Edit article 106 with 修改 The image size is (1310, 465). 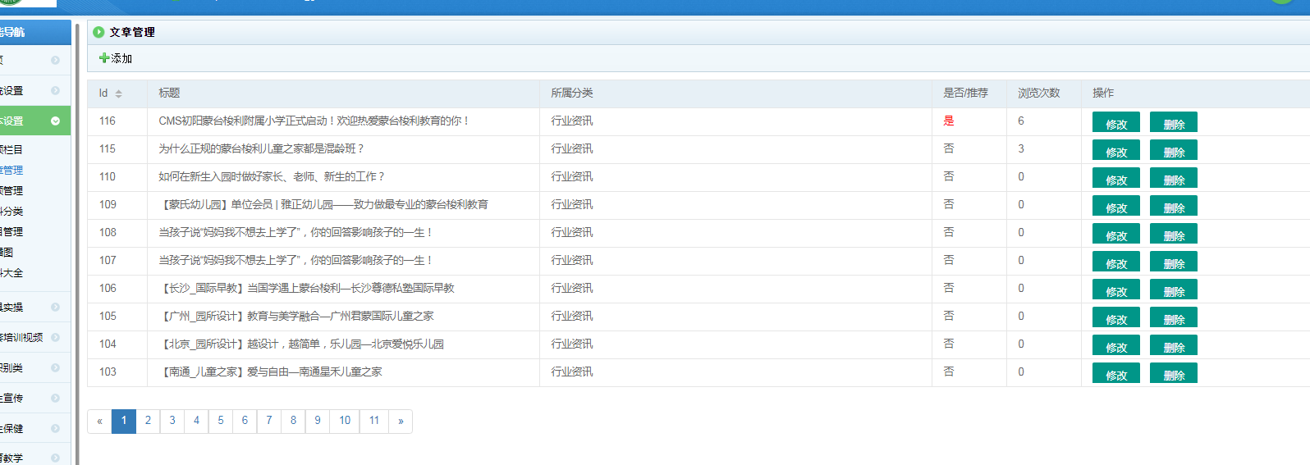click(1116, 289)
